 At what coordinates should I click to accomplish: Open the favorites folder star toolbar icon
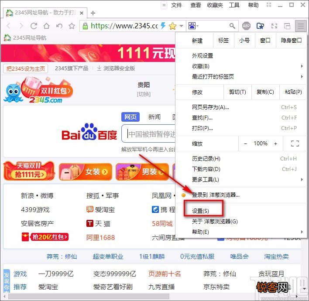click(x=260, y=26)
